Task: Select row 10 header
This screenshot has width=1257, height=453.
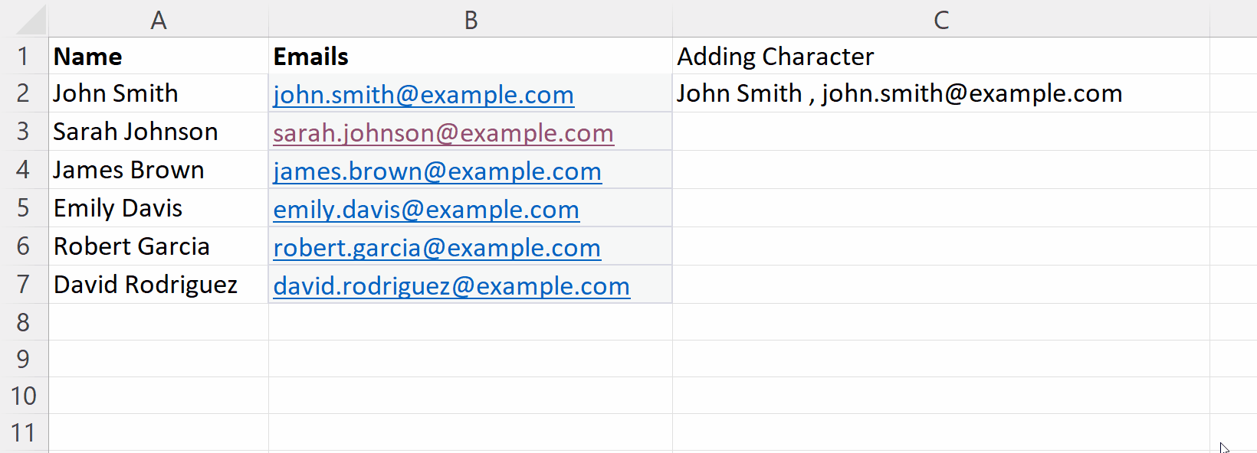Action: [x=24, y=396]
